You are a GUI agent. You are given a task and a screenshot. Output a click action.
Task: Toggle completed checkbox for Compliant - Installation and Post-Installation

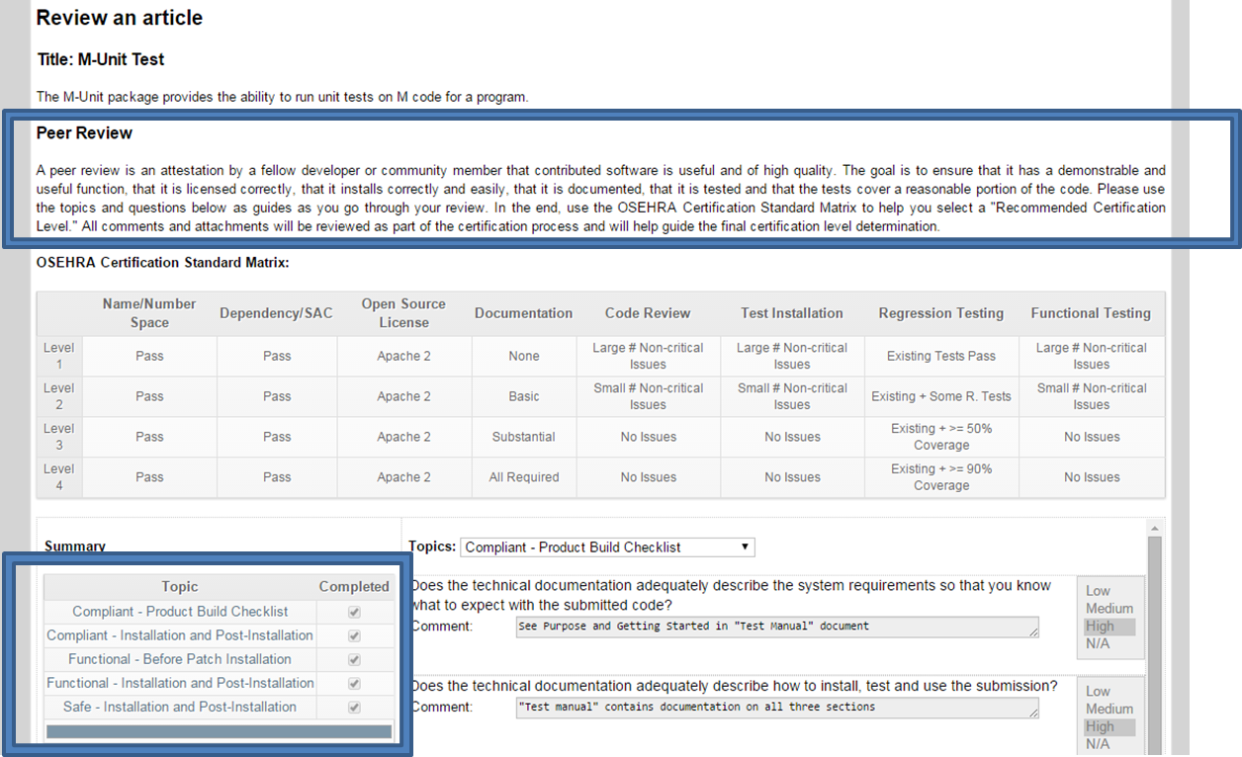pyautogui.click(x=354, y=635)
